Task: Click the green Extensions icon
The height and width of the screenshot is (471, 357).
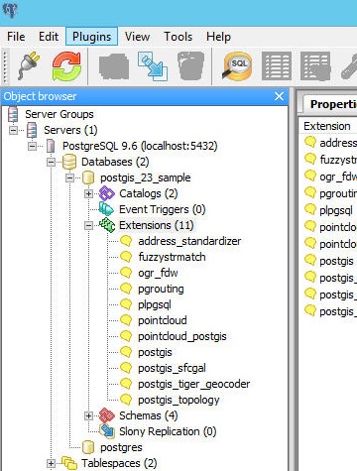Action: (107, 225)
